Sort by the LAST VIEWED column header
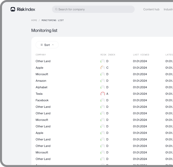The image size is (173, 167). pos(141,55)
